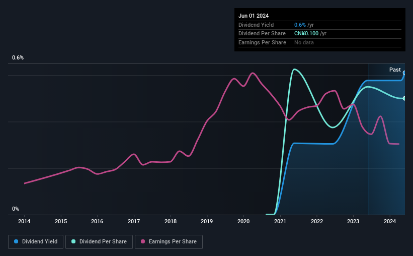This screenshot has width=413, height=256.
Task: Toggle the Dividend Per Share legend button
Action: pyautogui.click(x=99, y=242)
